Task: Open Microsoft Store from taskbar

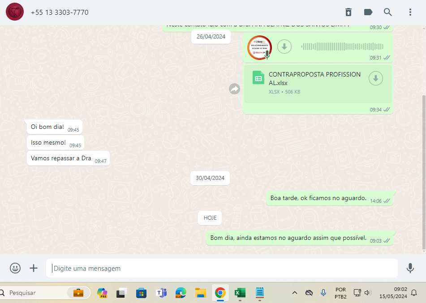Action: click(x=141, y=293)
